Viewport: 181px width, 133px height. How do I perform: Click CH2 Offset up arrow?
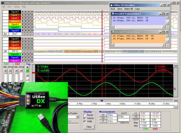click(21, 71)
